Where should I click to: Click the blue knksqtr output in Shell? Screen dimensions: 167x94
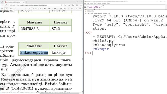pos(101,49)
